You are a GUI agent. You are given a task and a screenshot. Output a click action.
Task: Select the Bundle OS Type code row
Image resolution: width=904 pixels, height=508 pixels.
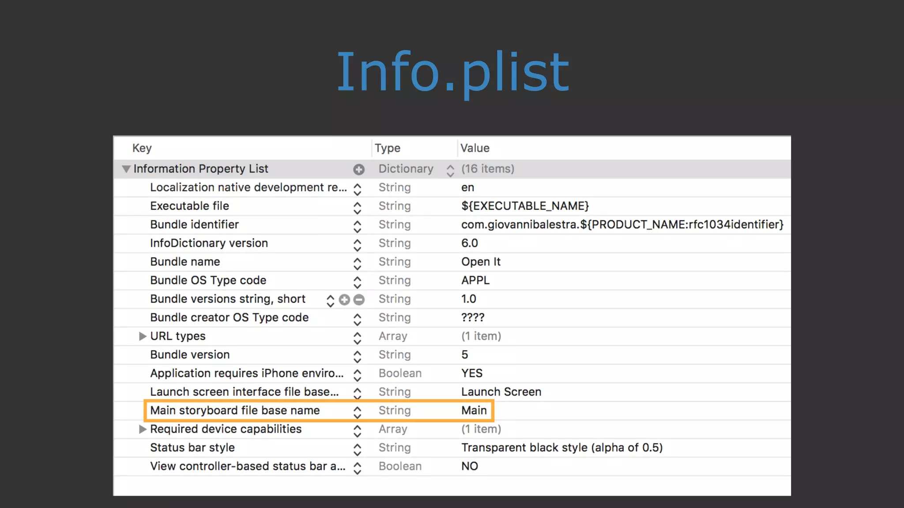[x=208, y=280]
